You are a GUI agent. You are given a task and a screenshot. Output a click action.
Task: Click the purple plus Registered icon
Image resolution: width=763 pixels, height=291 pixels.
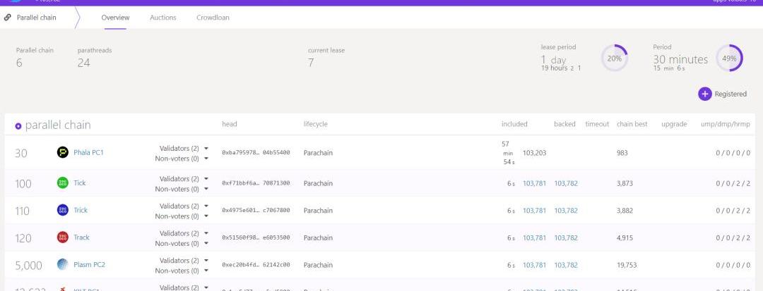[705, 94]
